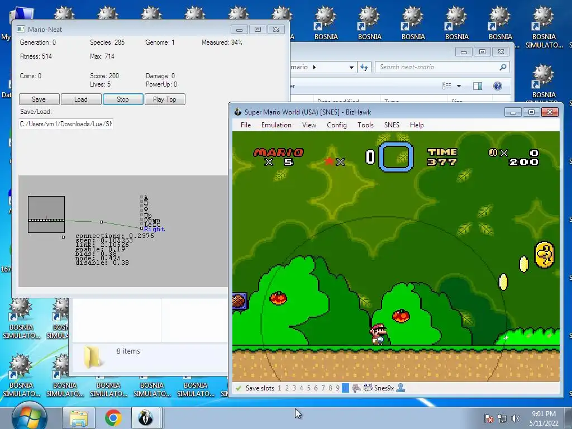Image resolution: width=572 pixels, height=429 pixels.
Task: Click the volume speaker icon in tray
Action: pos(515,418)
